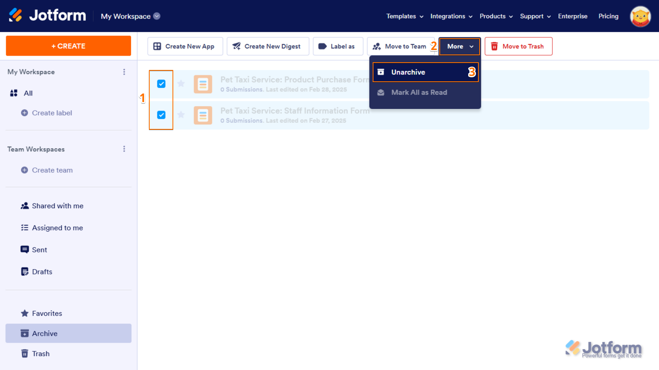Click the orange CREATE button
The image size is (659, 370).
point(68,46)
